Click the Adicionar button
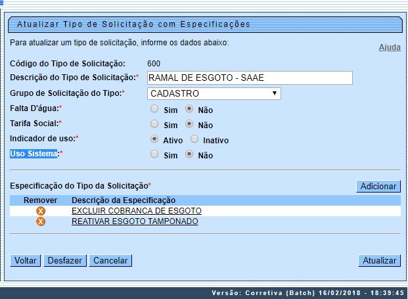Viewport: 408px width, 299px height. [x=378, y=187]
